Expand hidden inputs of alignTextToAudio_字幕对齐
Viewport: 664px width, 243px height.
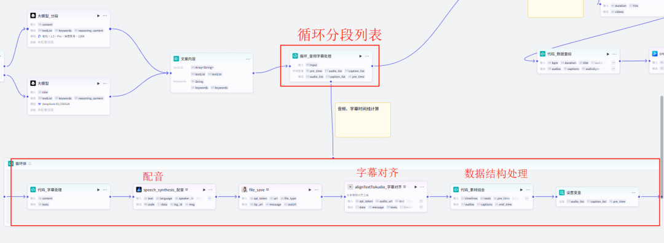coord(421,201)
